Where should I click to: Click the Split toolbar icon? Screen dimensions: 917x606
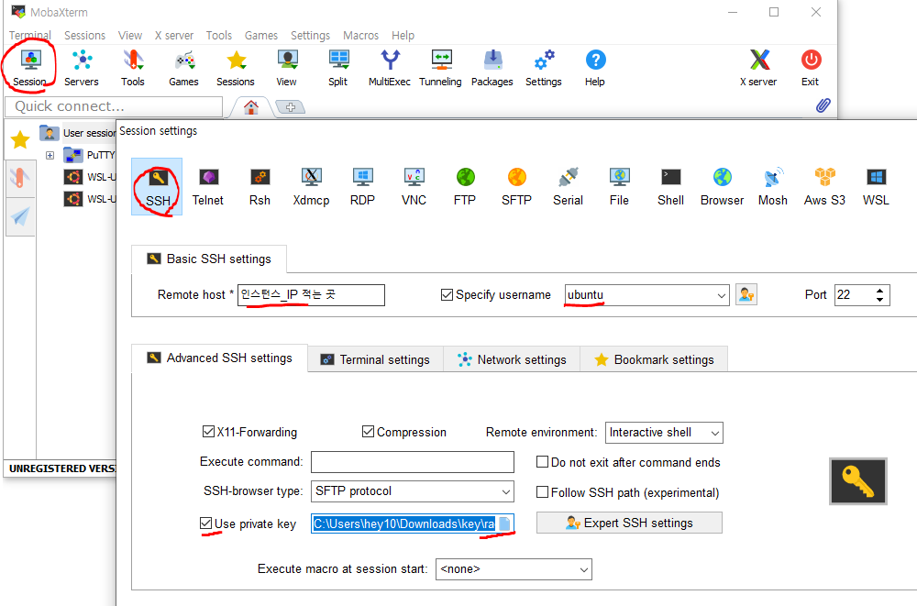pos(338,68)
